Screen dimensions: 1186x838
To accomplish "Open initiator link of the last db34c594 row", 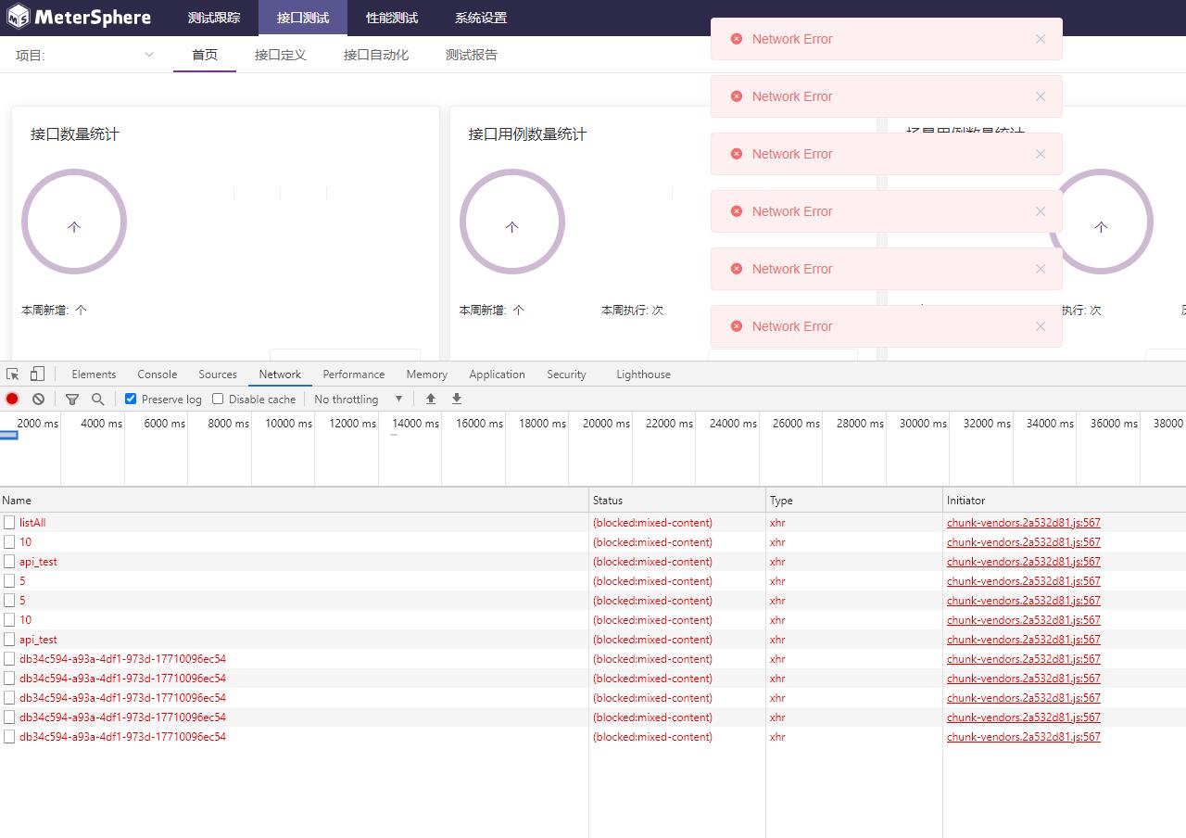I will [x=1024, y=737].
